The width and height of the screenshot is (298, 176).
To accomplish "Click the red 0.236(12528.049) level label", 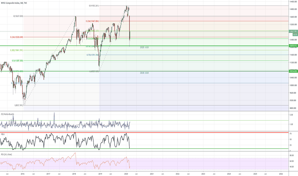I will (17, 37).
